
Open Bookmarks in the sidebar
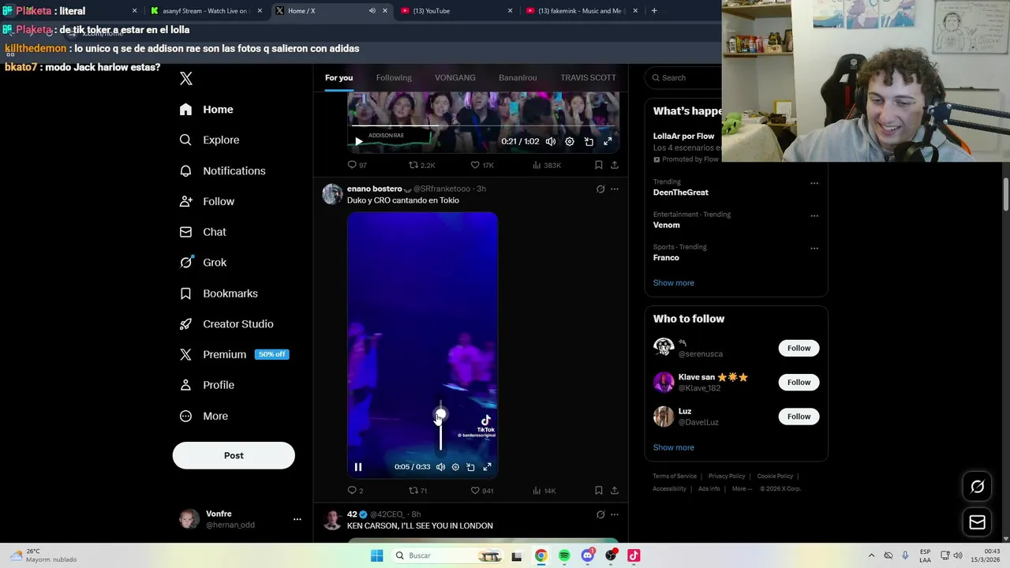tap(219, 293)
